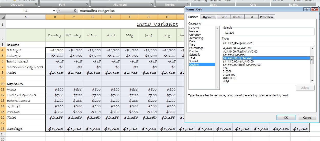Image resolution: width=320 pixels, height=141 pixels.
Task: Select the Fill tab
Action: click(251, 17)
